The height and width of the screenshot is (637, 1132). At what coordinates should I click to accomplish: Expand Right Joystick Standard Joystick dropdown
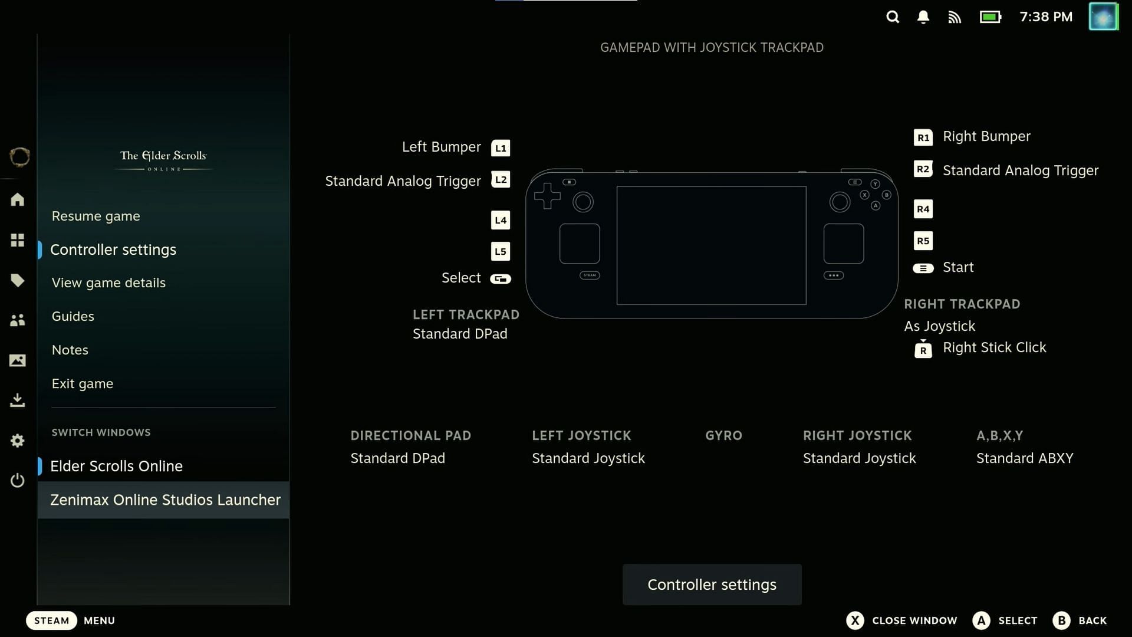coord(859,458)
